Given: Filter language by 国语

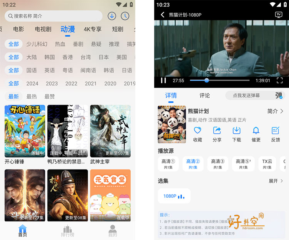Looking at the screenshot, I should click(x=32, y=70).
